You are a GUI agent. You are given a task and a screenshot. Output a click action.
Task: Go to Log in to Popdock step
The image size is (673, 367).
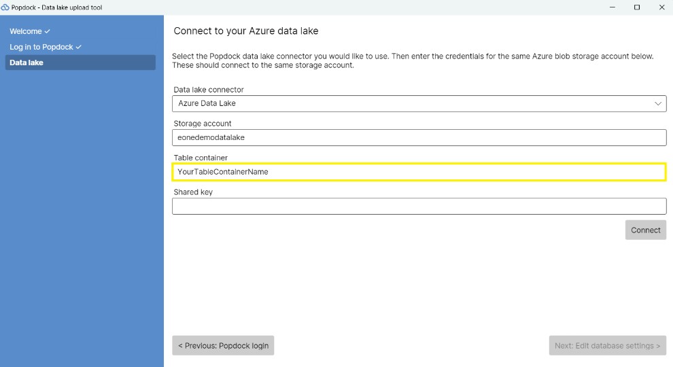point(46,47)
